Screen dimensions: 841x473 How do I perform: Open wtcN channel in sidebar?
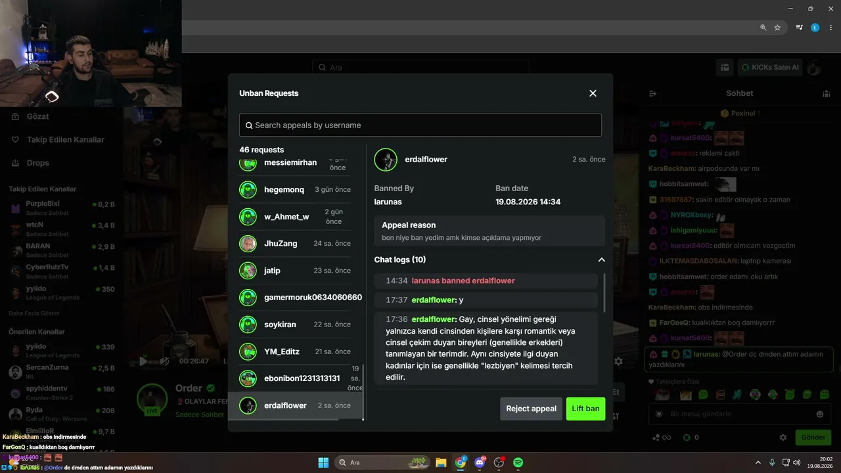[62, 229]
